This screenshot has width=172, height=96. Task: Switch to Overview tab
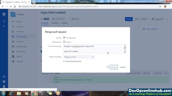click(44, 23)
